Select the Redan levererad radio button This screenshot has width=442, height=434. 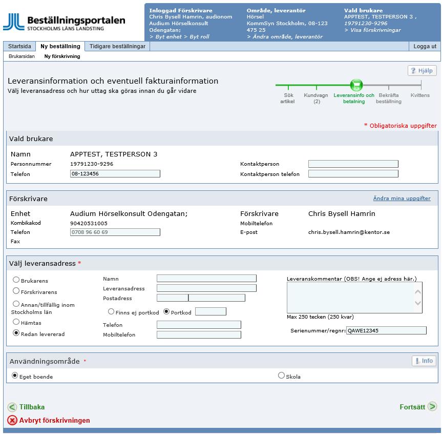point(16,333)
